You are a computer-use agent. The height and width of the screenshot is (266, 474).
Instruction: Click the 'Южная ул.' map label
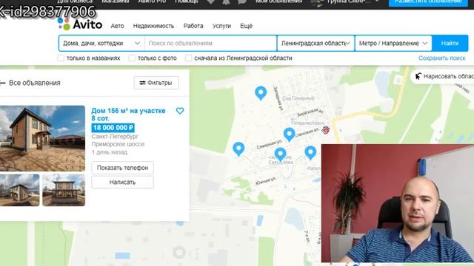coord(266,180)
